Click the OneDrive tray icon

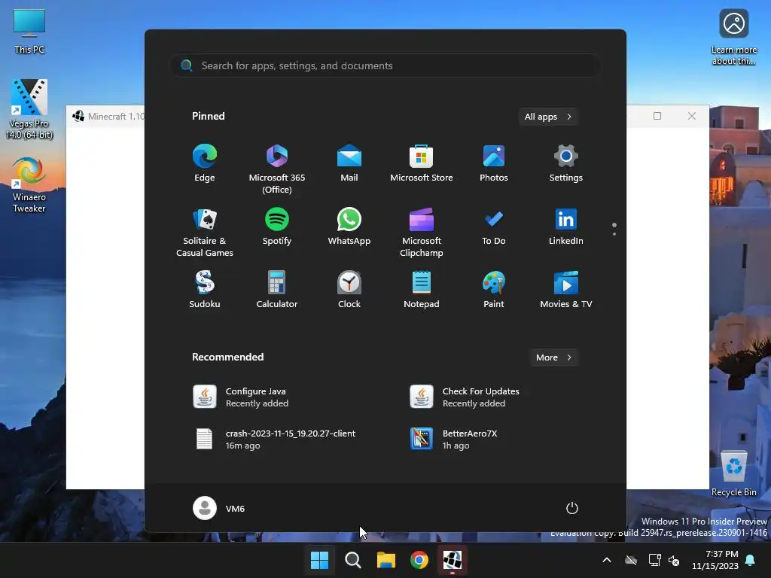click(x=631, y=560)
